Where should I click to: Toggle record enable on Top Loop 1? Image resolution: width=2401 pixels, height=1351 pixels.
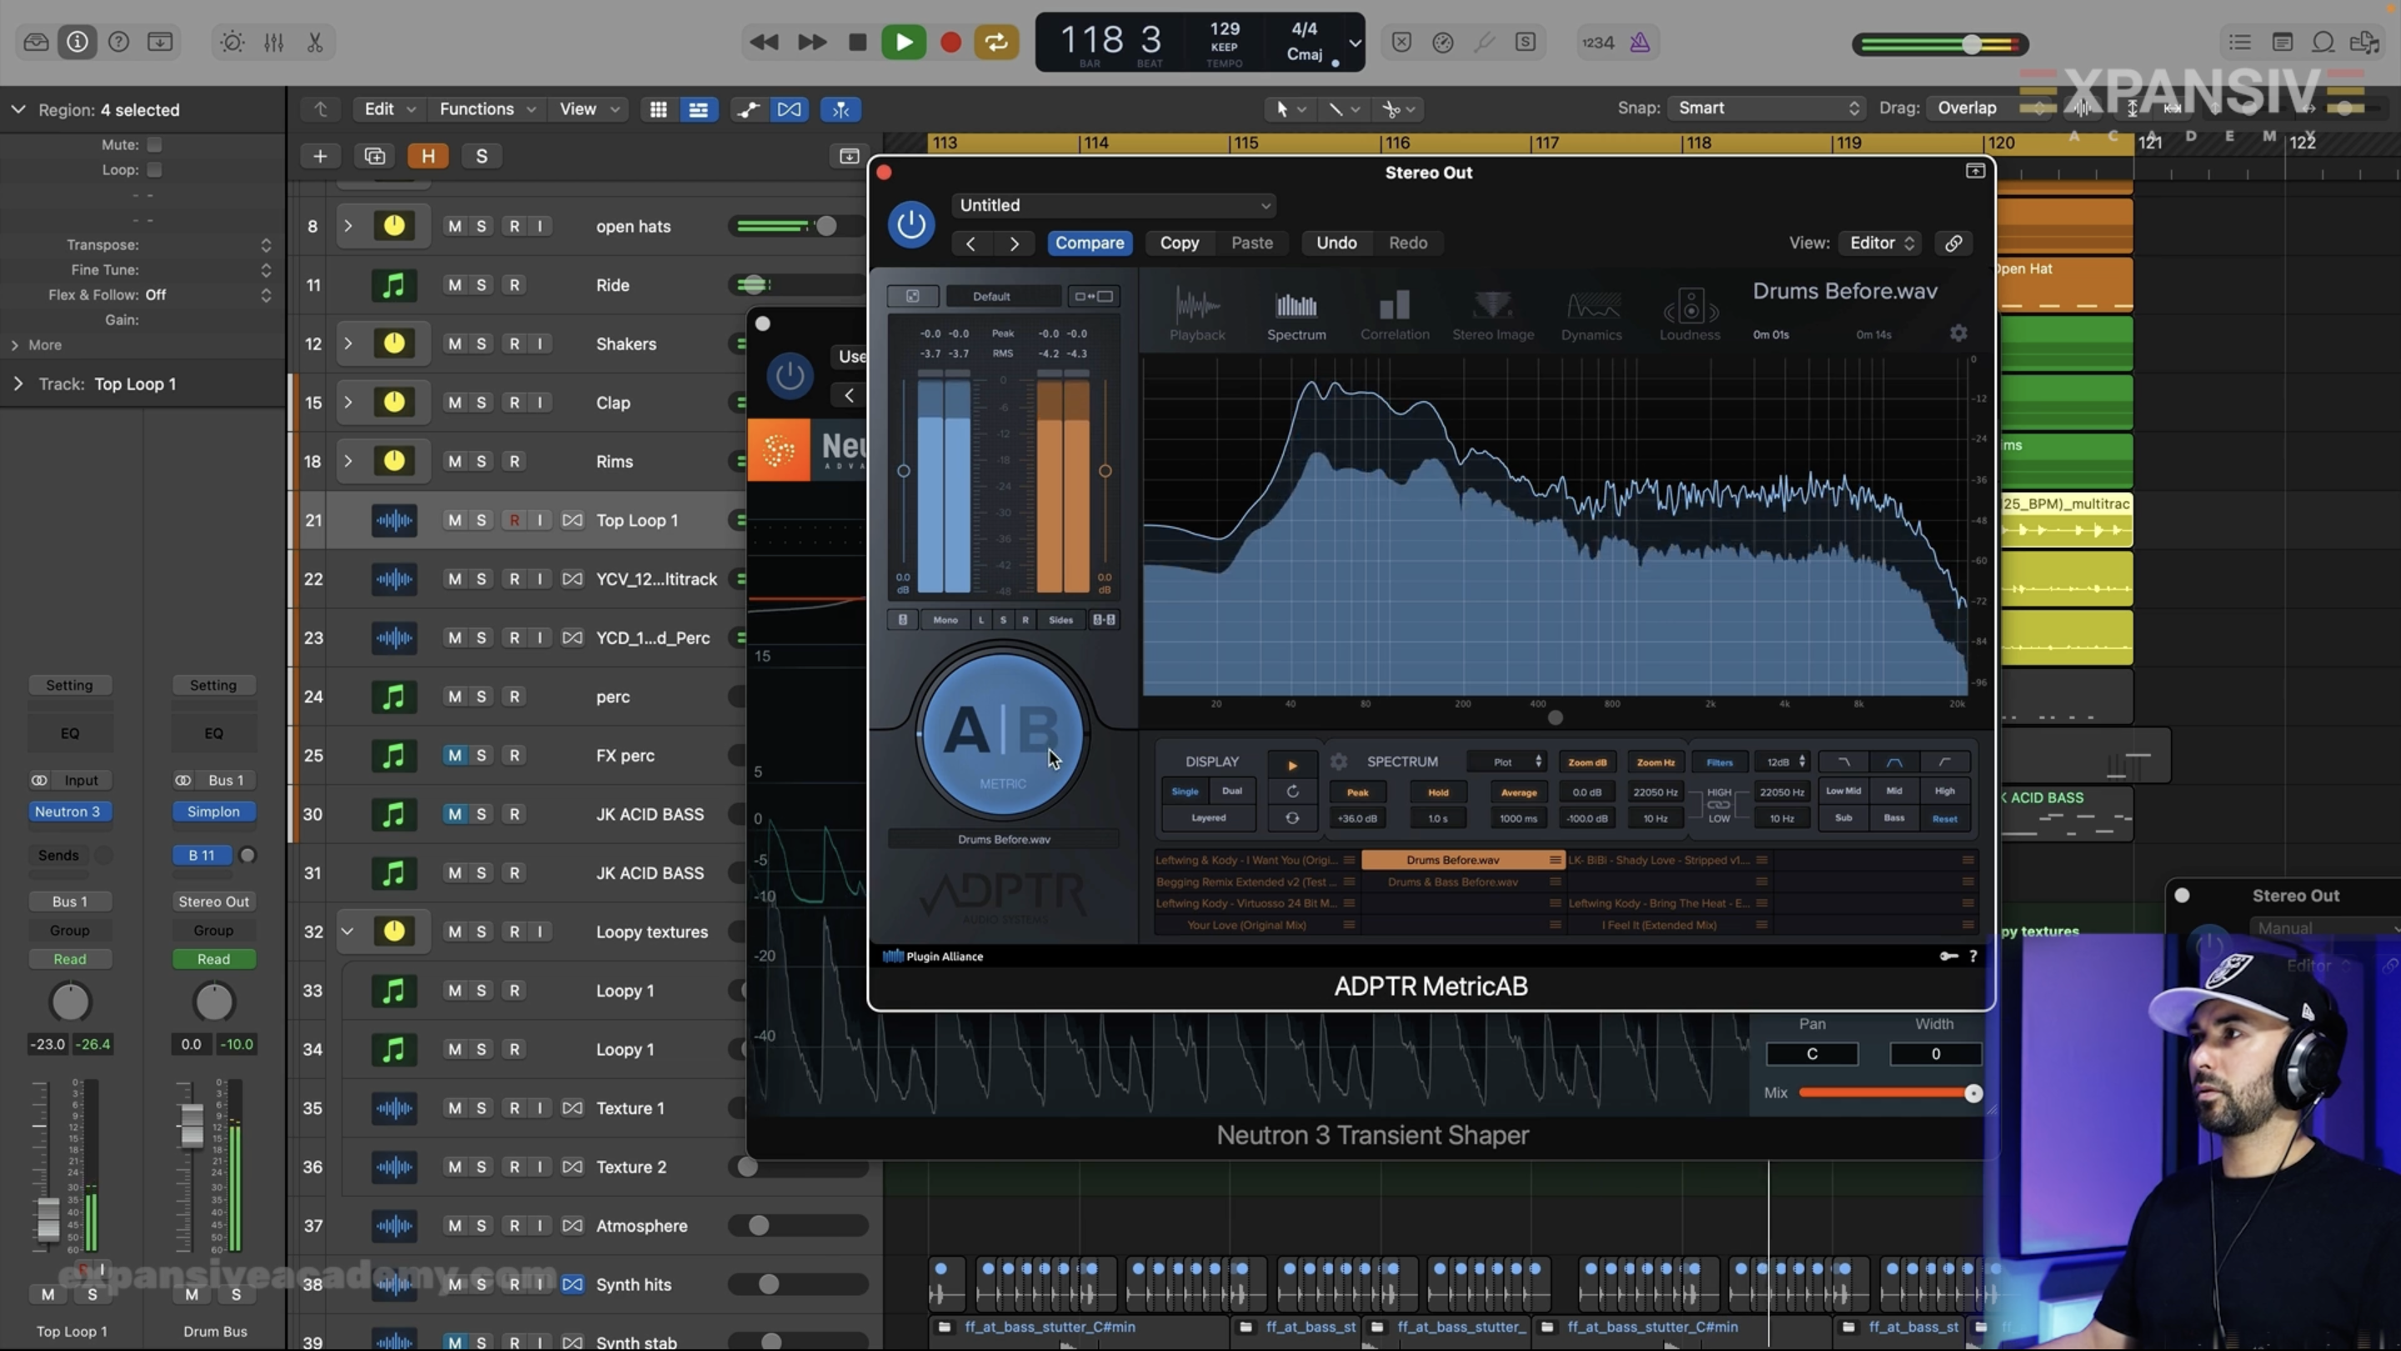(514, 520)
